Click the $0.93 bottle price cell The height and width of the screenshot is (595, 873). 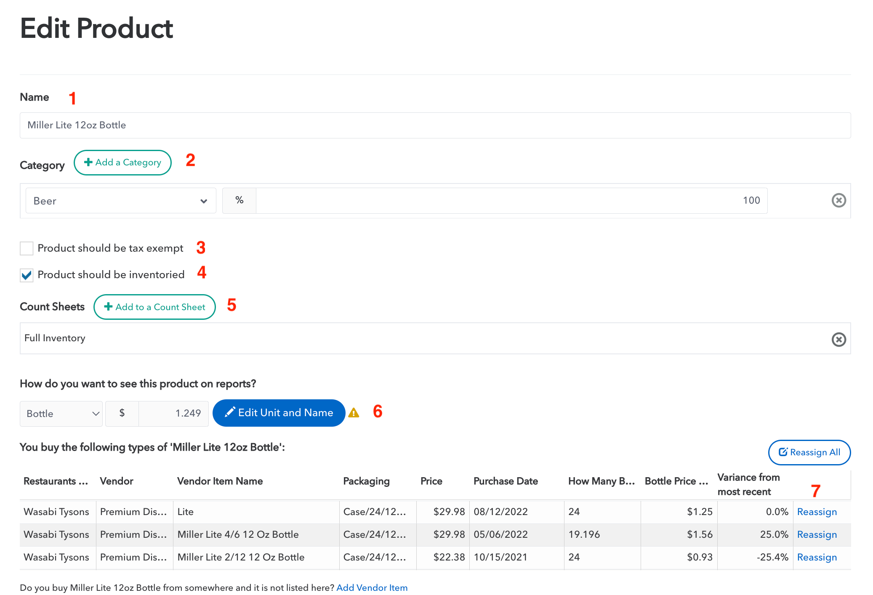[x=679, y=557]
